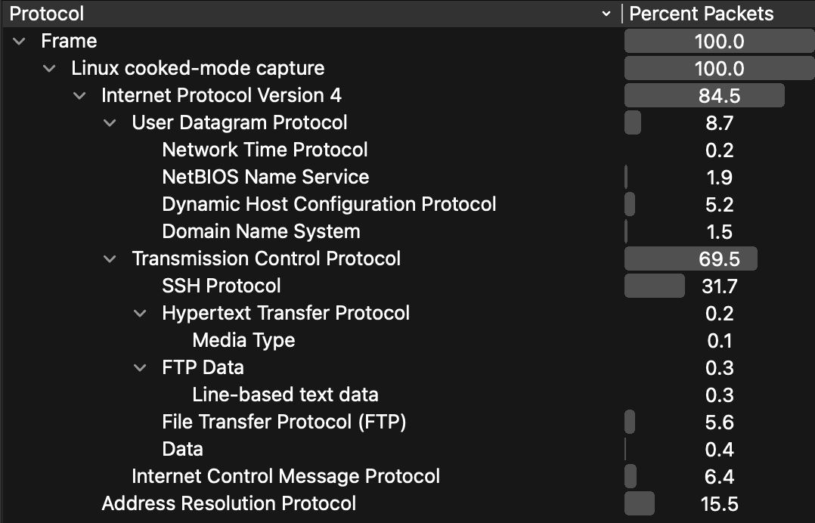Sort by Protocol column header

47,14
